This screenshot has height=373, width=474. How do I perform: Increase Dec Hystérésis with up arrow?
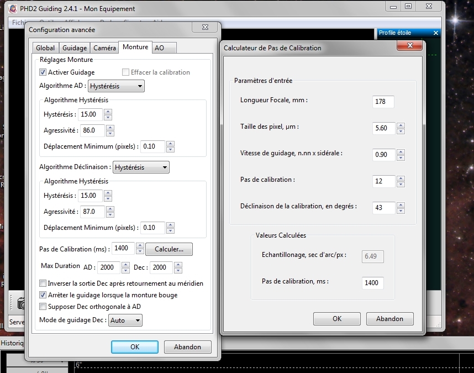coord(108,193)
